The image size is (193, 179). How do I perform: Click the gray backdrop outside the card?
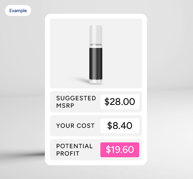(168, 83)
